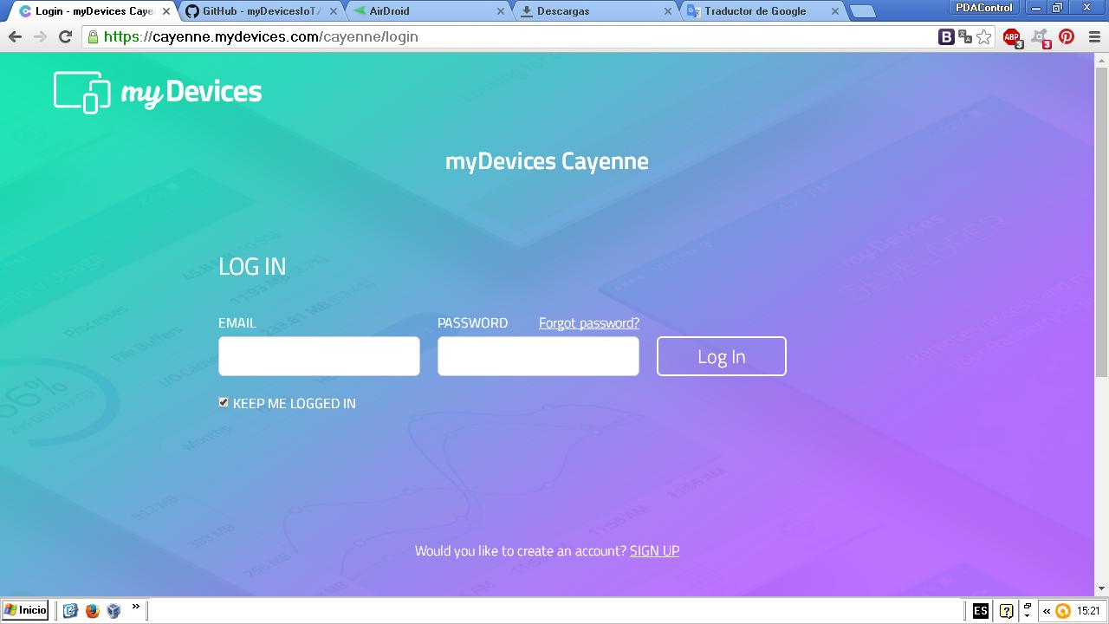Close the GitHub myDevicesIoT tab
1109x624 pixels.
coord(334,11)
